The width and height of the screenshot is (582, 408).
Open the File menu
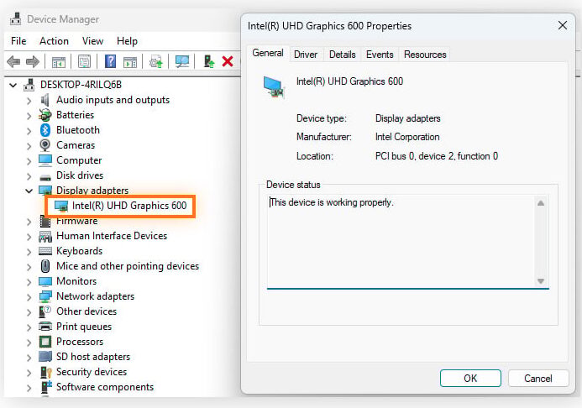(x=18, y=41)
